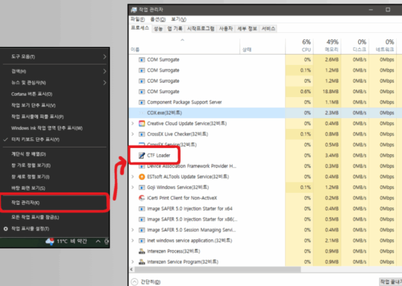Click the weather icon in the taskbar

(50, 241)
